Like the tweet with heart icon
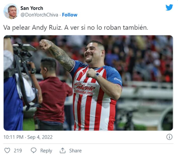This screenshot has height=156, width=178. tap(7, 150)
